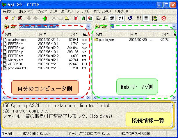Open the ヘルプ(H) menu

pos(121,11)
